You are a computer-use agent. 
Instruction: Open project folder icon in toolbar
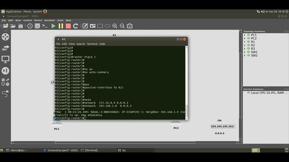tap(13, 26)
